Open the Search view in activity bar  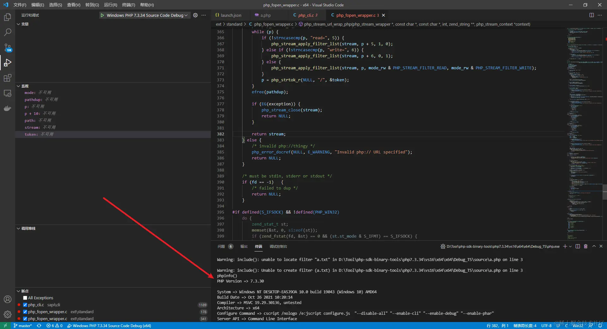pyautogui.click(x=8, y=32)
